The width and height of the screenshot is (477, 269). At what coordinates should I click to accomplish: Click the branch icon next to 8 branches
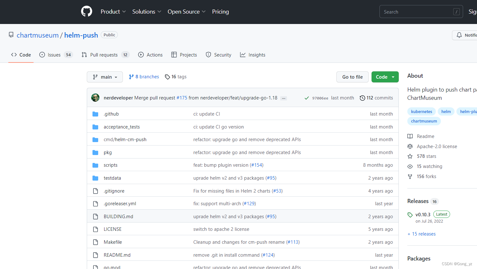tap(131, 77)
